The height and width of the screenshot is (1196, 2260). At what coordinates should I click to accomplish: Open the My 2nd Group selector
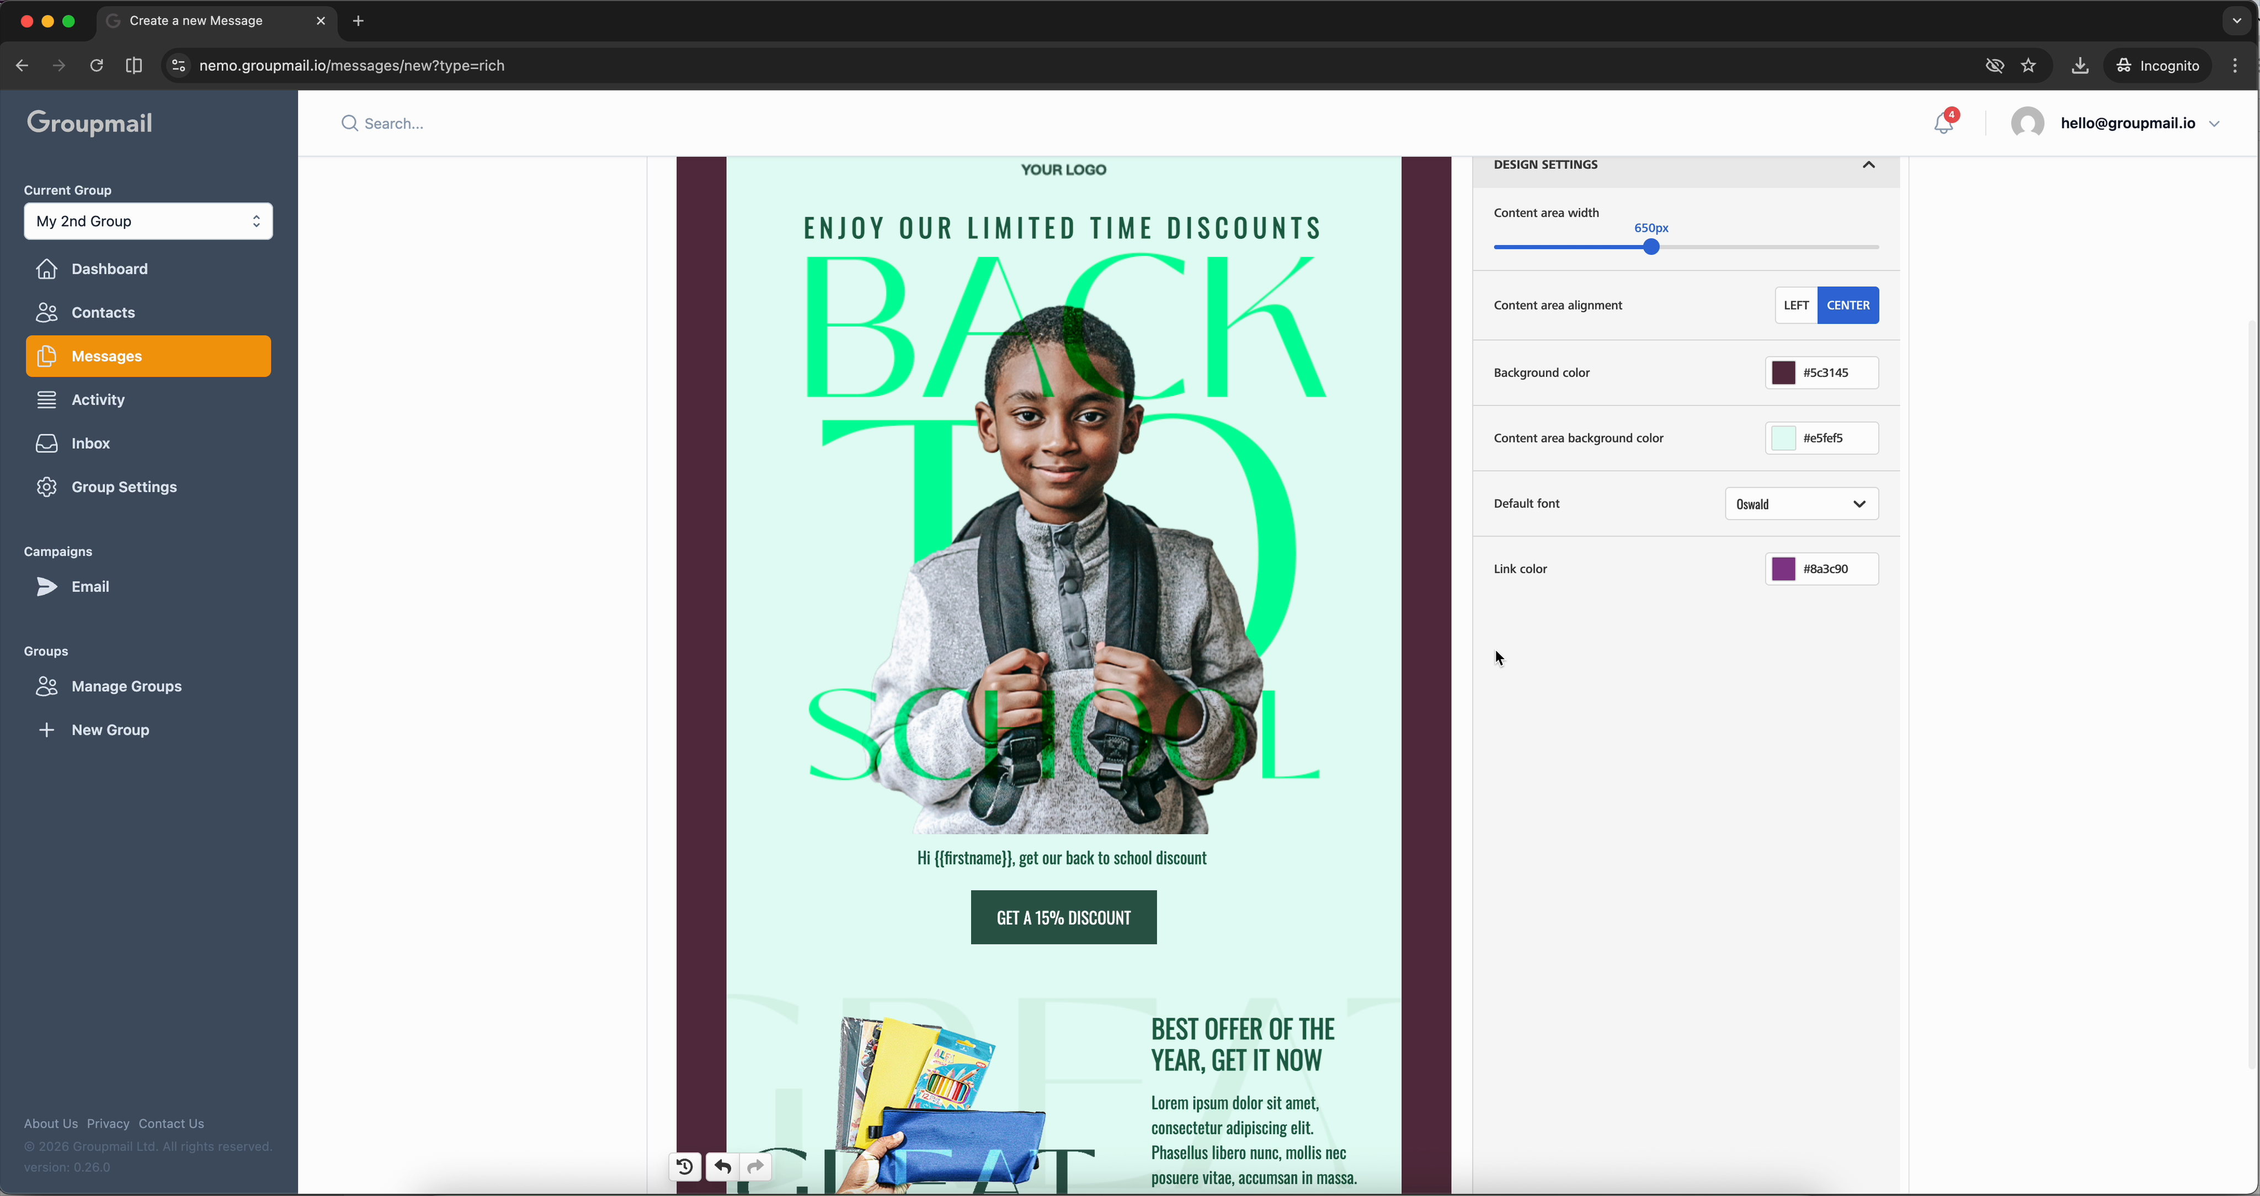pyautogui.click(x=148, y=221)
